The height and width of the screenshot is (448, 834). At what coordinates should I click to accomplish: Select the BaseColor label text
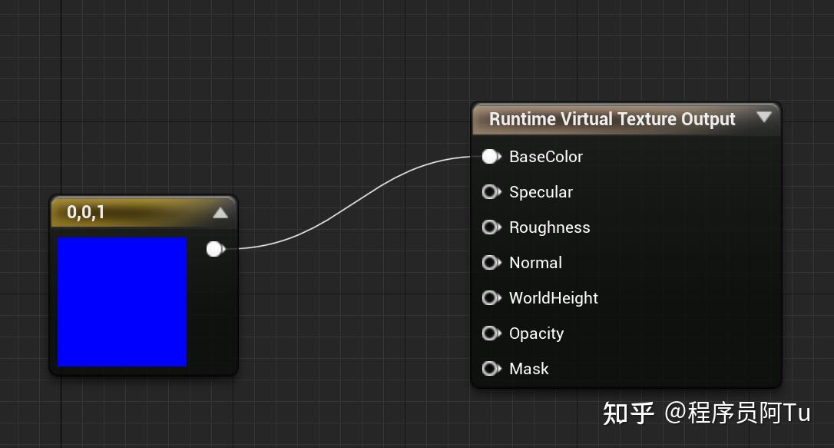pos(546,157)
